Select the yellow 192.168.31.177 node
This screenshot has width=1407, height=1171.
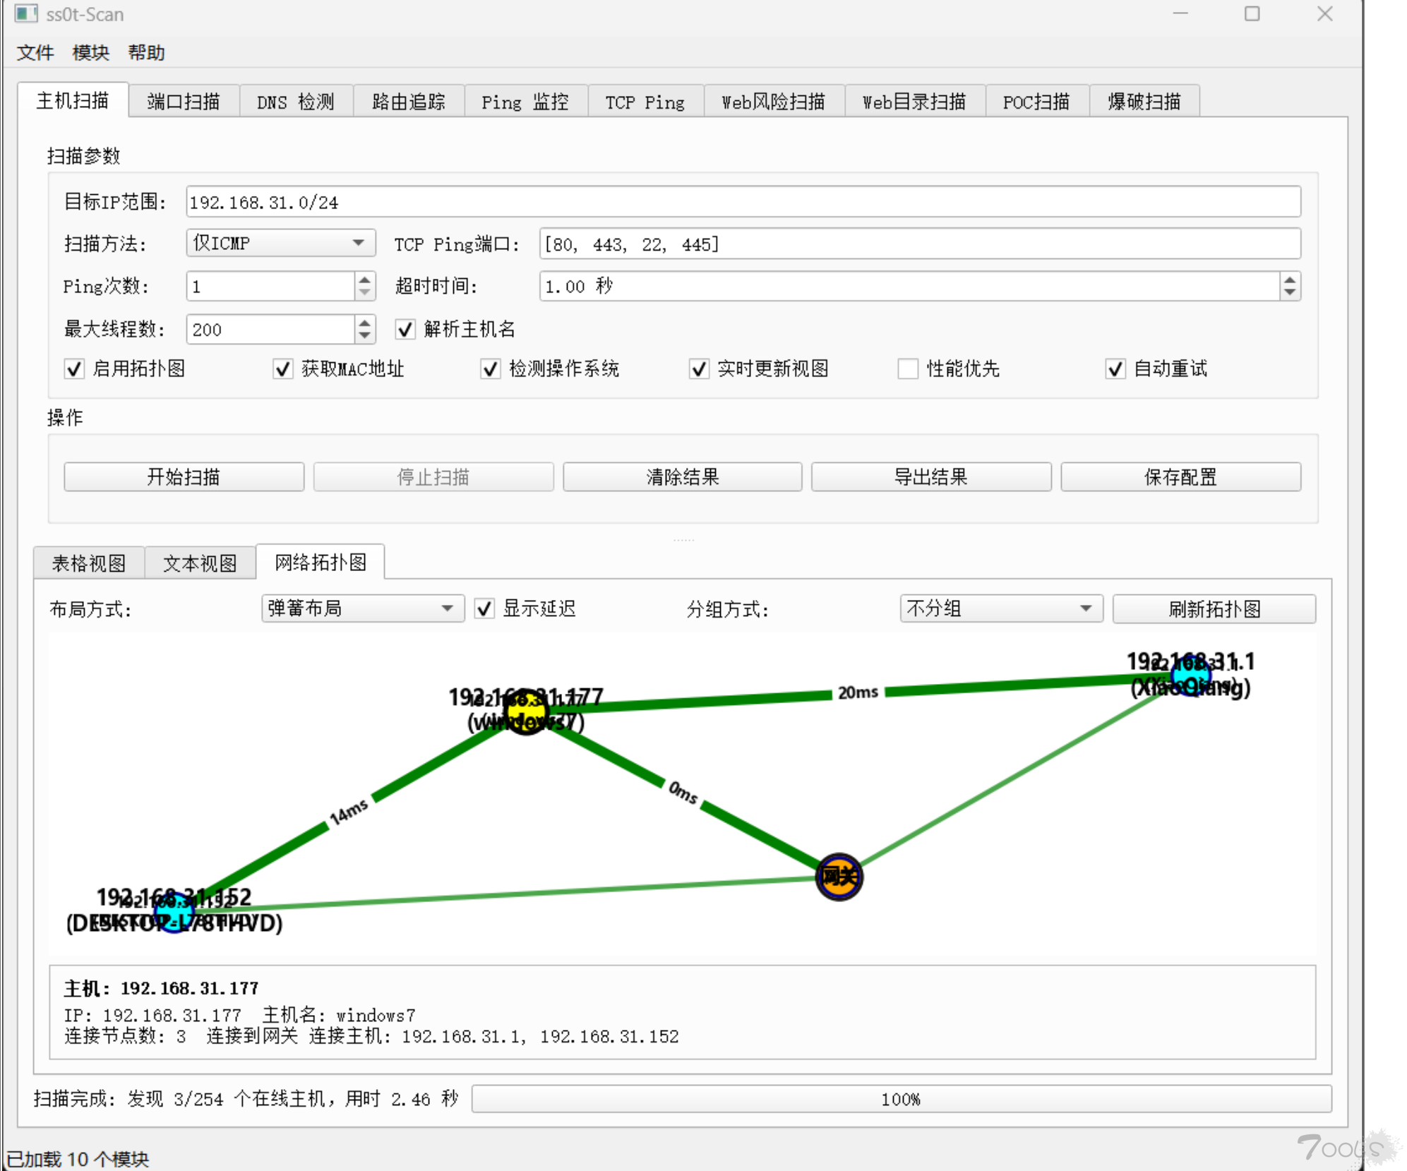(526, 711)
